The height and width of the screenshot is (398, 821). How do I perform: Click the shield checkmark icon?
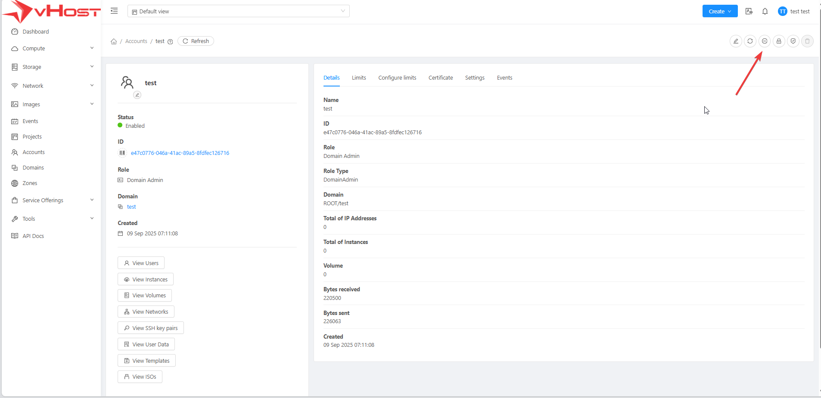coord(793,41)
